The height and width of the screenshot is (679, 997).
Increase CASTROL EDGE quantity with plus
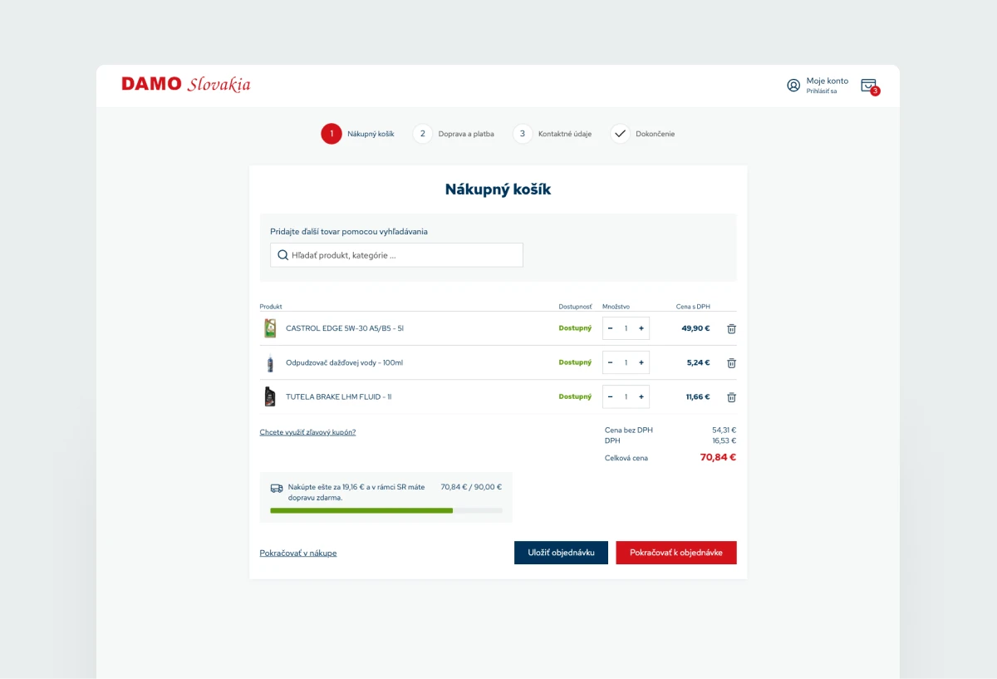(x=641, y=328)
